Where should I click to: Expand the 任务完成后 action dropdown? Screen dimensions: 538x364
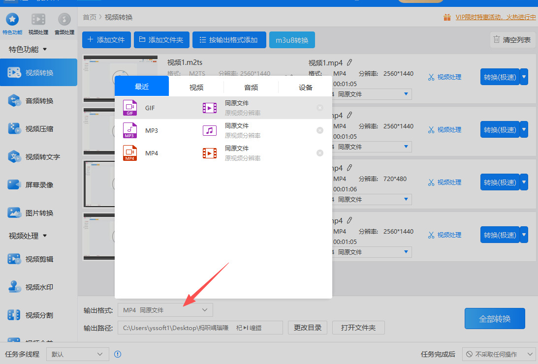[499, 354]
